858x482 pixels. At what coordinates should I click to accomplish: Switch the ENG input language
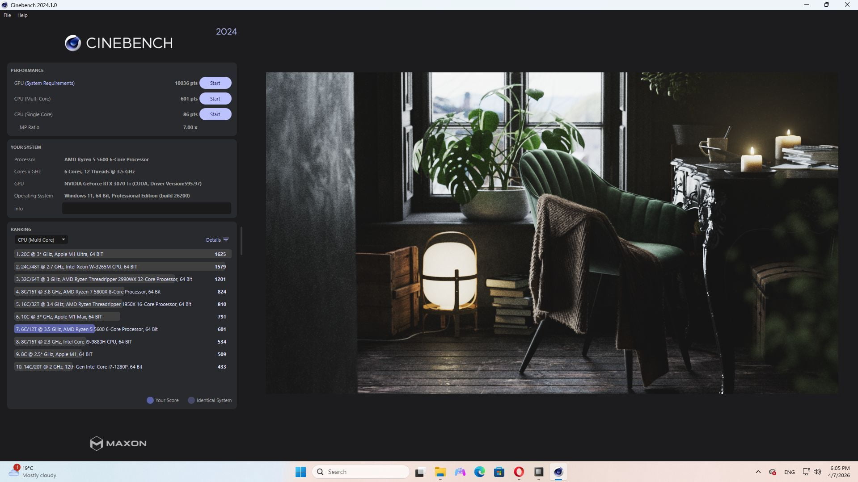[x=789, y=472]
